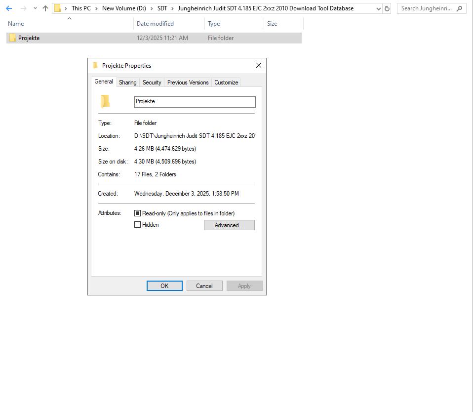Navigate to SDT breadcrumb folder

pos(162,8)
